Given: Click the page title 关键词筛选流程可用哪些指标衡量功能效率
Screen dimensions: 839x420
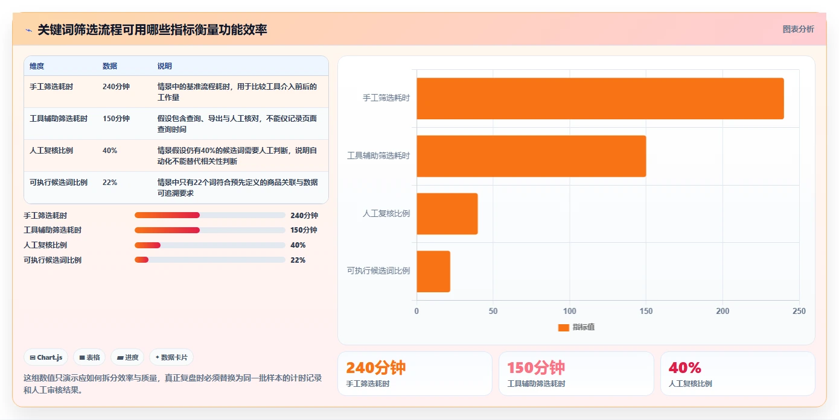Looking at the screenshot, I should [152, 30].
